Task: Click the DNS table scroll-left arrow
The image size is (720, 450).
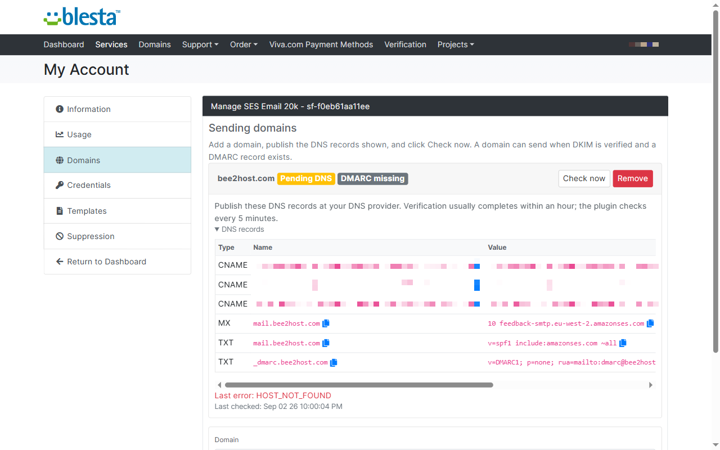Action: (219, 385)
